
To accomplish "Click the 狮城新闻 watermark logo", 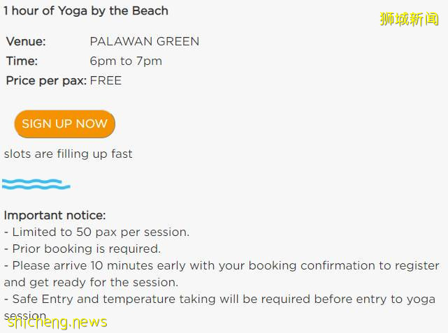I will (409, 20).
